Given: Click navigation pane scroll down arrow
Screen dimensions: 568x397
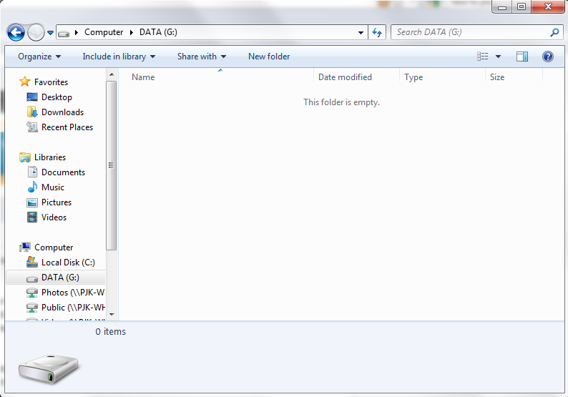Looking at the screenshot, I should [x=112, y=315].
